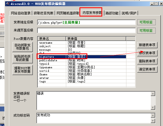Click 提取POST表单发布数据 button
This screenshot has height=126, width=163.
pos(22,70)
